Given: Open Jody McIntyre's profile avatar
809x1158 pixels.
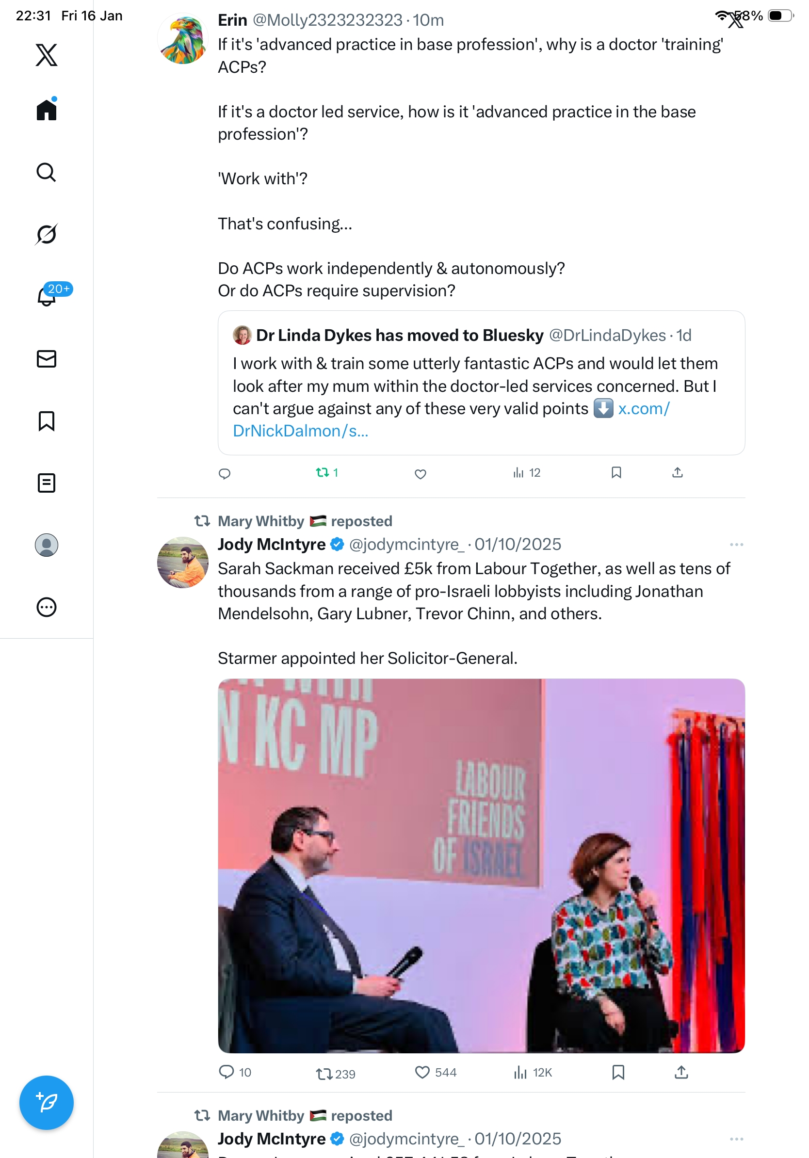Looking at the screenshot, I should [182, 562].
